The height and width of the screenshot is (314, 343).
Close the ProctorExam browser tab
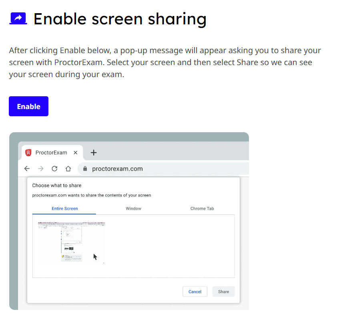[76, 153]
